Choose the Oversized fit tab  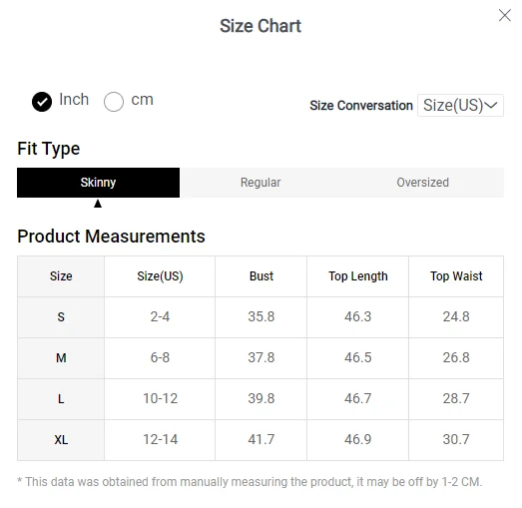coord(423,183)
